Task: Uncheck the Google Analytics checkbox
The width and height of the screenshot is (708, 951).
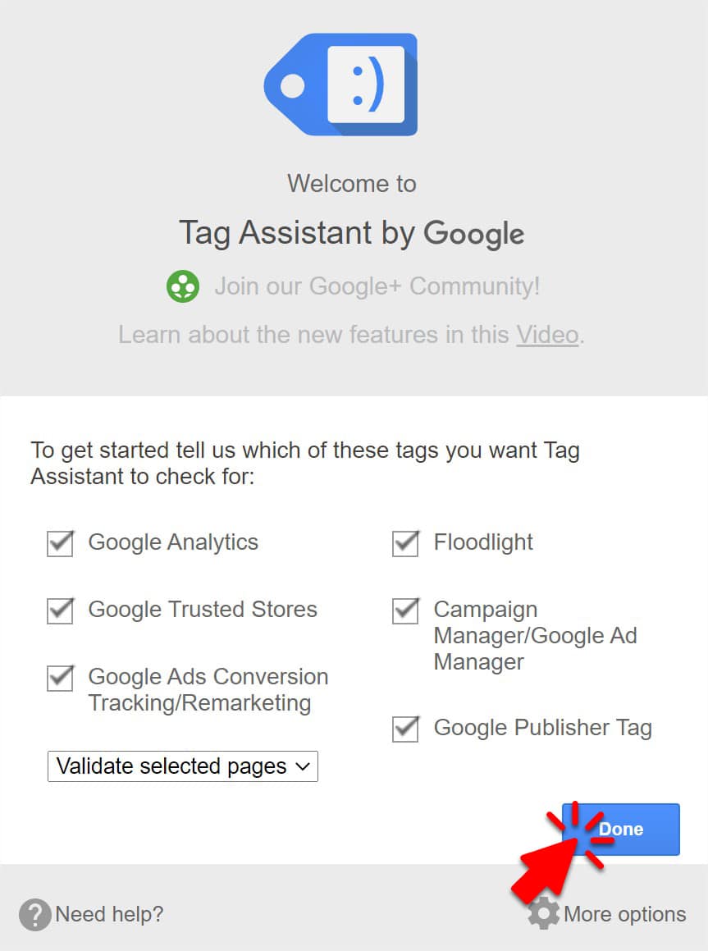Action: coord(60,543)
